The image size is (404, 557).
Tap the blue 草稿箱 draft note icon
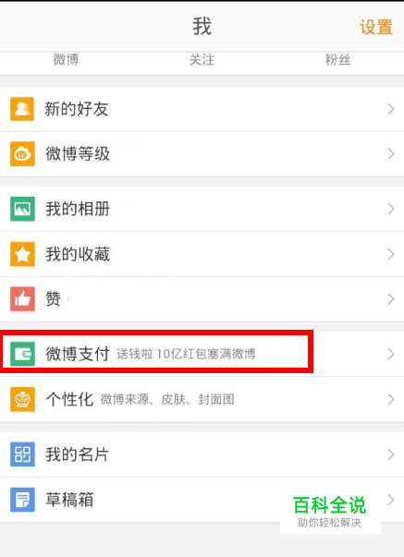[22, 500]
